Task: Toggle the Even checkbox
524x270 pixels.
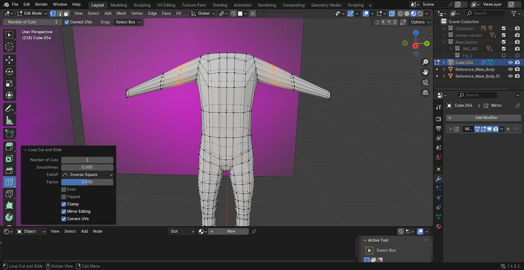Action: (64, 189)
